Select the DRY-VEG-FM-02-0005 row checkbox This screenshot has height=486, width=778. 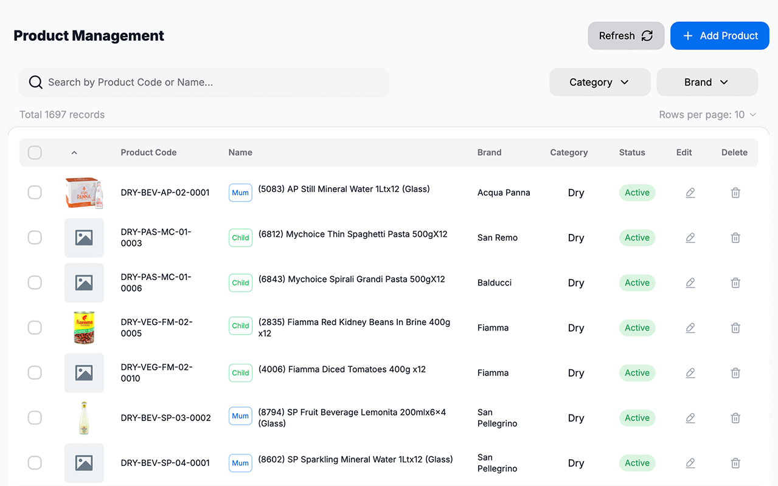click(35, 327)
